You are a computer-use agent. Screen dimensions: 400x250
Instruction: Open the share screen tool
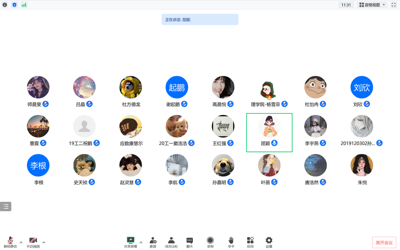[x=130, y=242]
